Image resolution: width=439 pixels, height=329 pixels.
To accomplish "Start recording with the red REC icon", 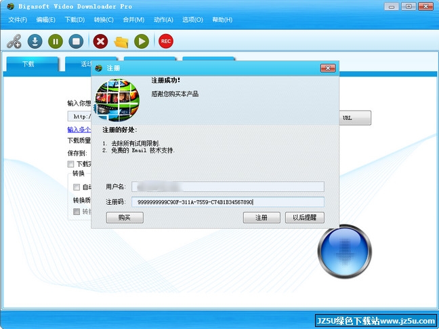I will pyautogui.click(x=166, y=41).
